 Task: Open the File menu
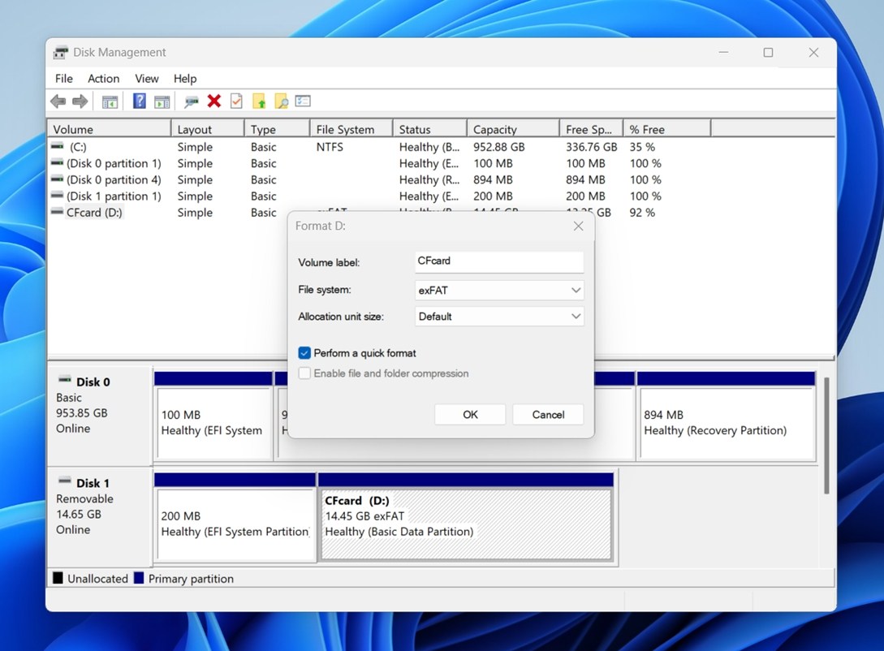63,79
